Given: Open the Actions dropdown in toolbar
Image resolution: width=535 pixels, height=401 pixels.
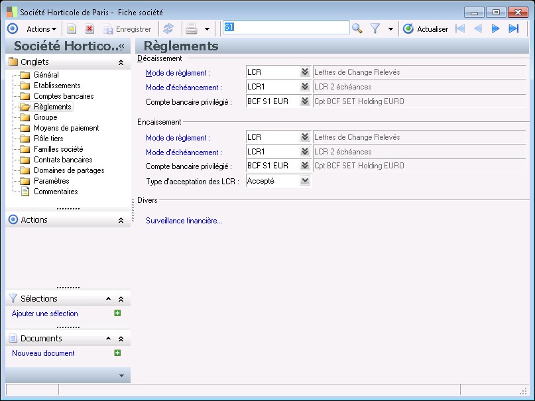Looking at the screenshot, I should coord(41,29).
